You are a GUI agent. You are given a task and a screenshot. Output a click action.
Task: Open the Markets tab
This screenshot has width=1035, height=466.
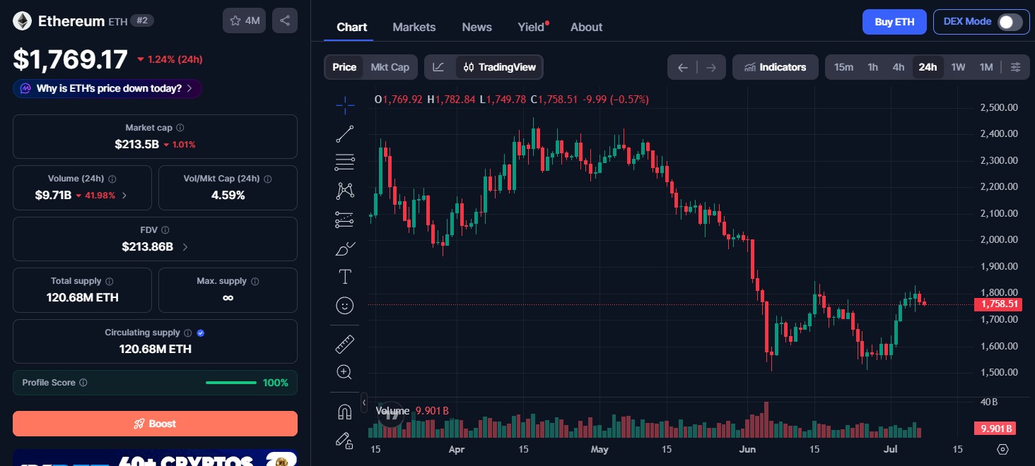pos(414,27)
